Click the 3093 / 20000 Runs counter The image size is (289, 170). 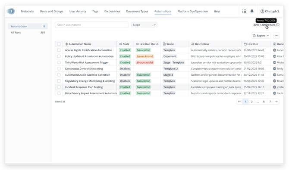[264, 25]
